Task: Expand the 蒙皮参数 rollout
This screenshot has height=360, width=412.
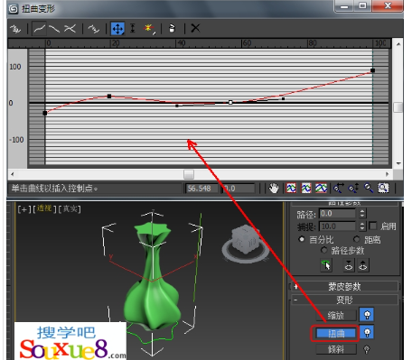Action: [x=344, y=287]
